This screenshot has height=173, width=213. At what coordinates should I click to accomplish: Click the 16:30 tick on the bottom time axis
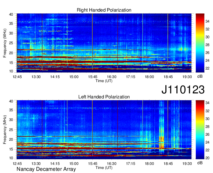pyautogui.click(x=112, y=164)
